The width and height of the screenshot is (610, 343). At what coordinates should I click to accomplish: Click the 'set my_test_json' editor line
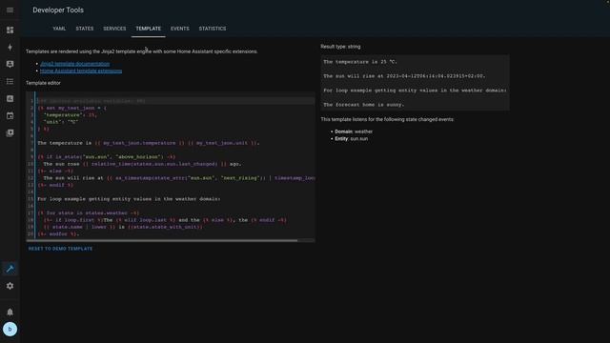click(x=72, y=108)
